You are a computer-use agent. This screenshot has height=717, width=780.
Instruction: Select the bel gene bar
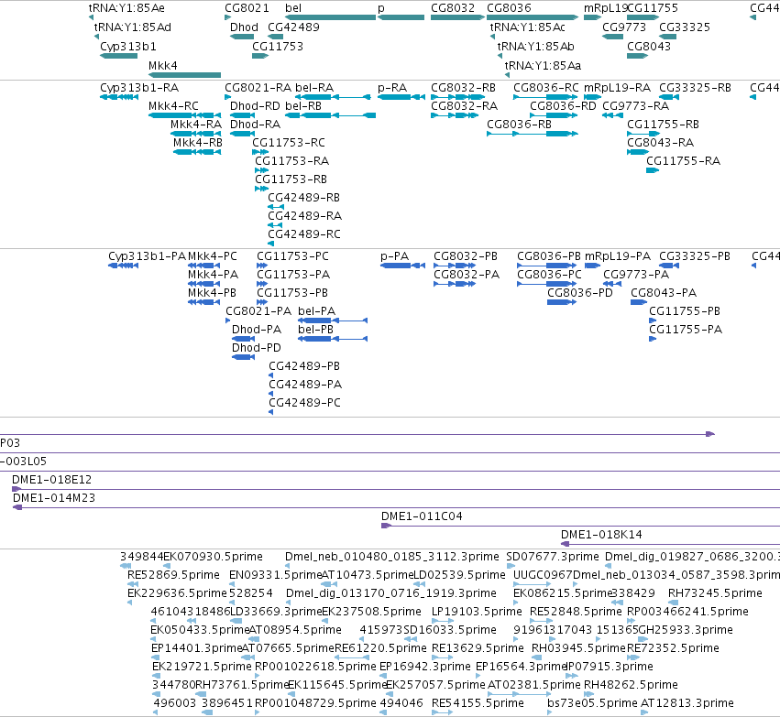click(330, 17)
